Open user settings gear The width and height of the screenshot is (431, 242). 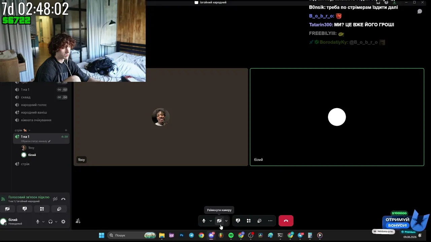coord(63,222)
